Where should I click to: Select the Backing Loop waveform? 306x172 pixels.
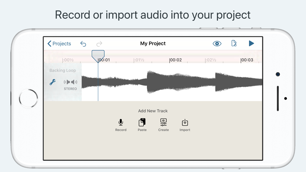pos(172,82)
